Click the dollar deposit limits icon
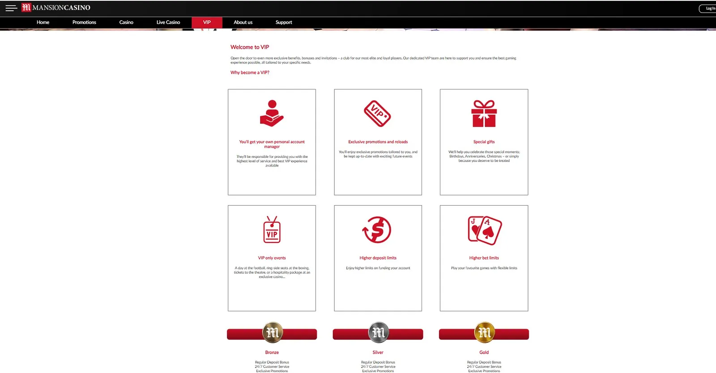This screenshot has width=716, height=373. point(377,230)
